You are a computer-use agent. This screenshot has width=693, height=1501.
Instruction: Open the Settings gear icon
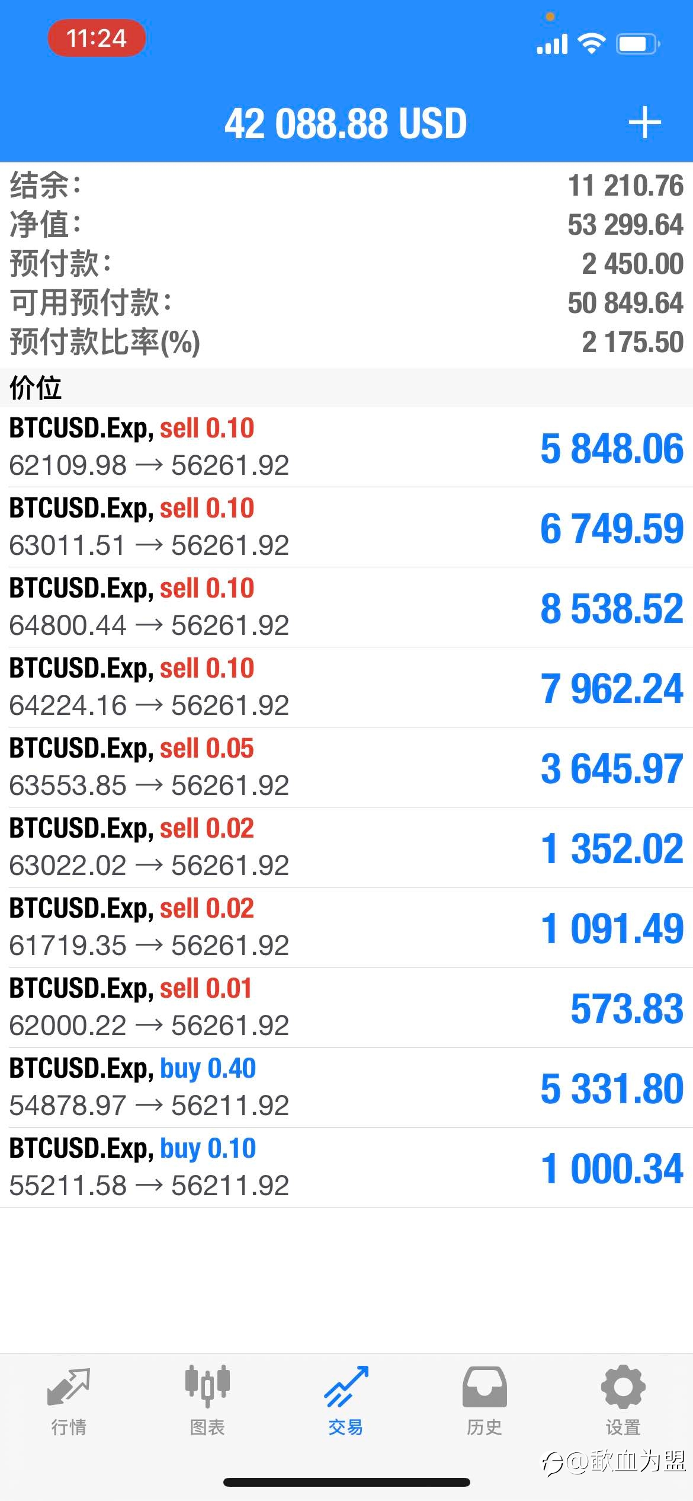pos(623,1387)
